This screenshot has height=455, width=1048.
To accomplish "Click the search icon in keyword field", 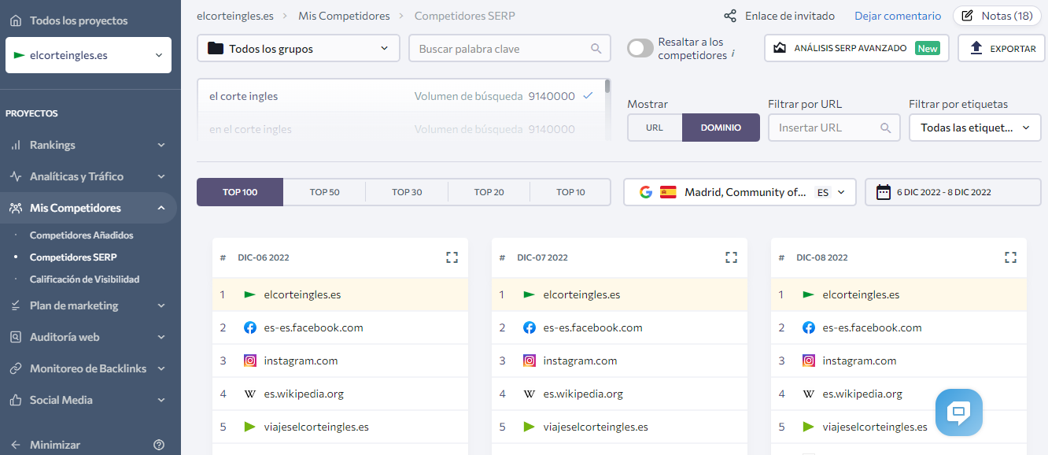I will [x=596, y=49].
